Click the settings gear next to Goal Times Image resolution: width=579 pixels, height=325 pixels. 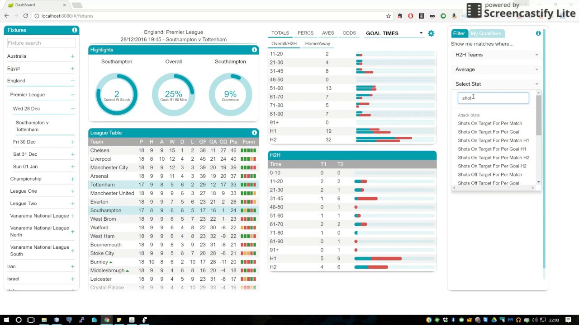(431, 33)
